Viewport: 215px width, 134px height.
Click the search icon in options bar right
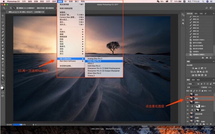click(206, 8)
